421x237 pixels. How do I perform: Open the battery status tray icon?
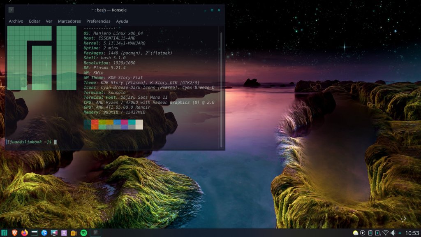click(378, 233)
